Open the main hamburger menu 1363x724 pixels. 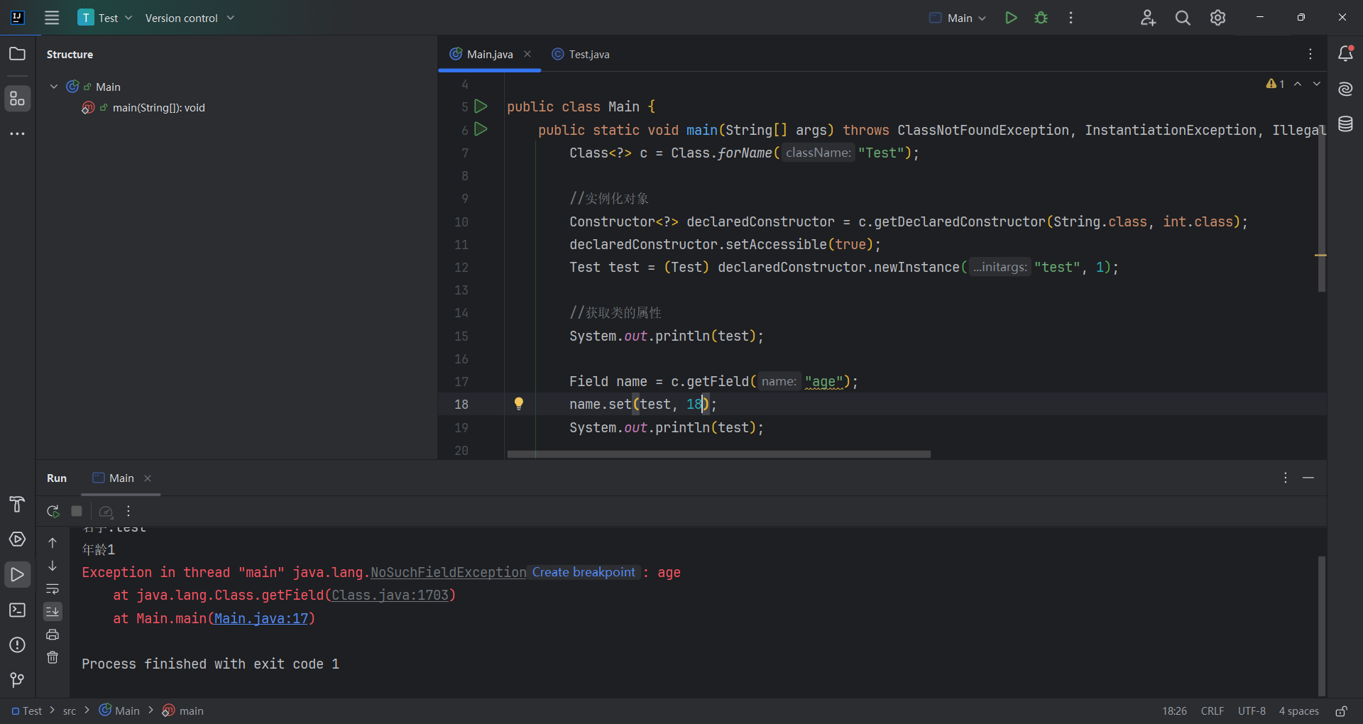(52, 18)
